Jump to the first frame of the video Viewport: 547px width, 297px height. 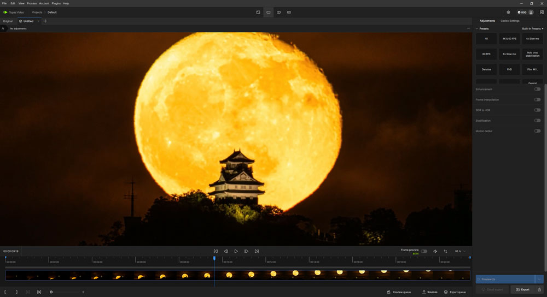[216, 251]
